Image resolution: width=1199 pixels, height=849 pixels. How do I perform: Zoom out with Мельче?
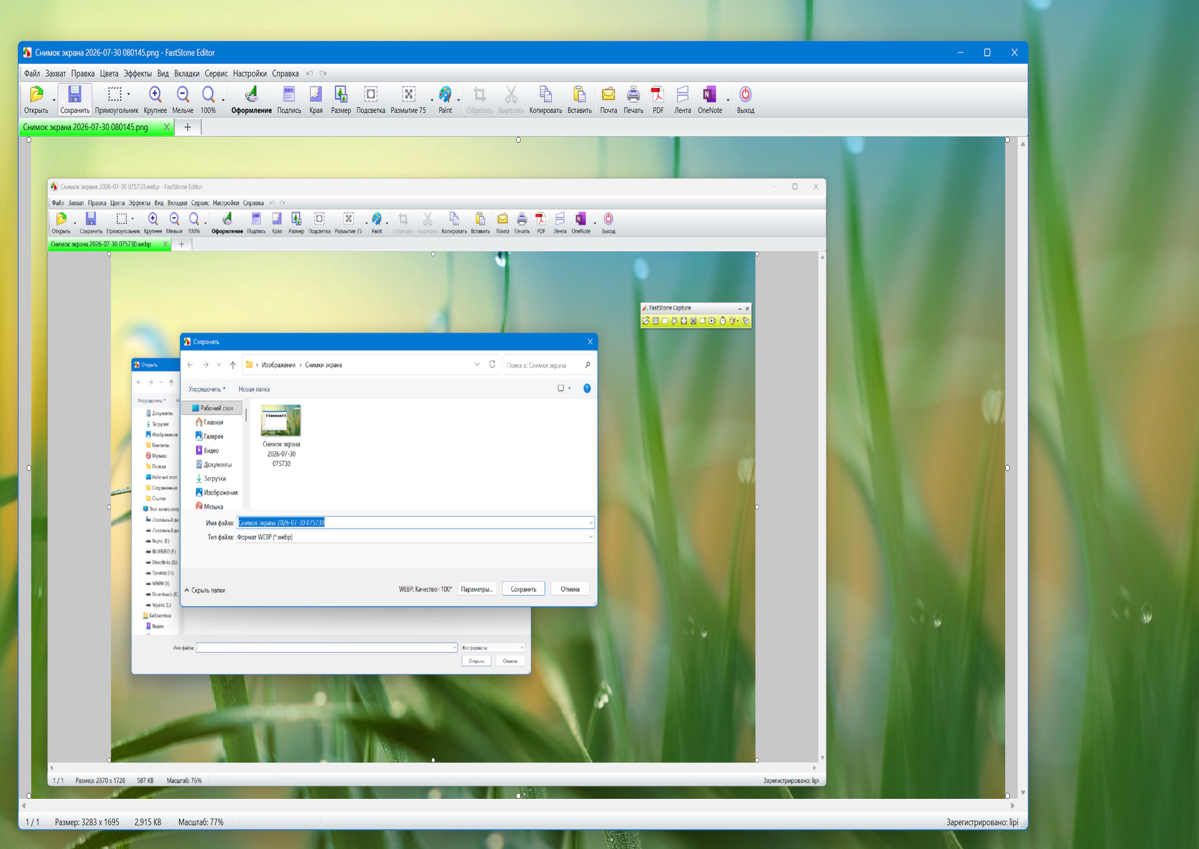click(x=183, y=99)
